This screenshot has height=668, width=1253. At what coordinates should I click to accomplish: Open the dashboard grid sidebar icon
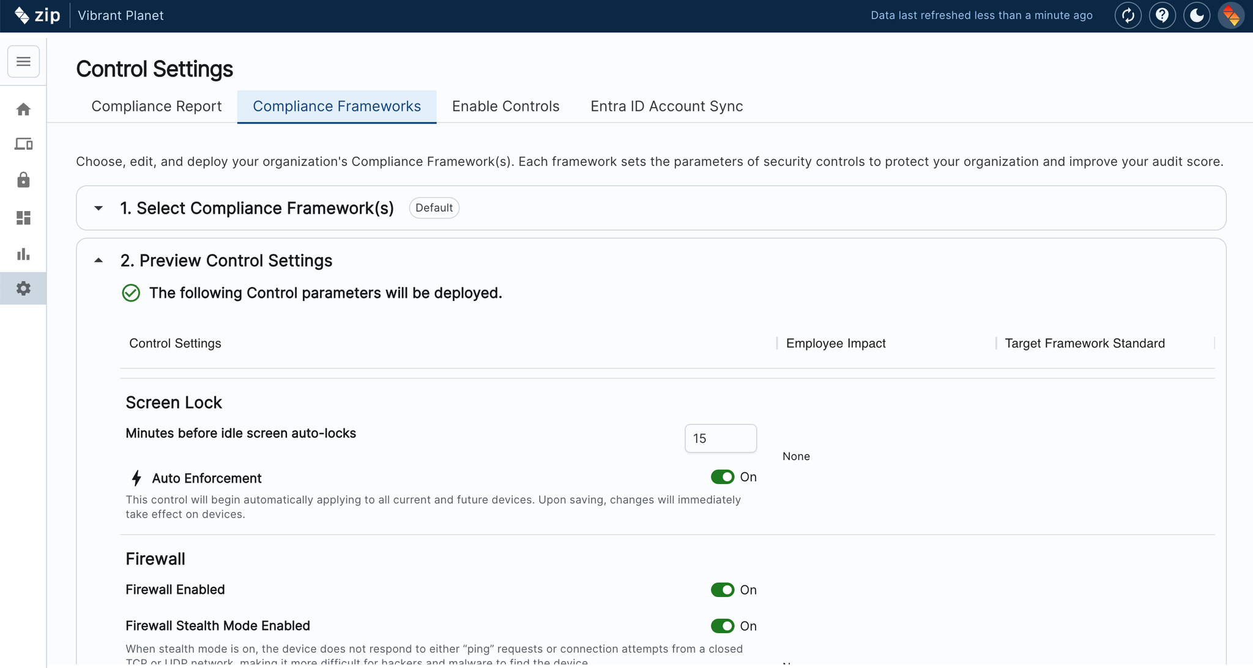click(x=23, y=218)
